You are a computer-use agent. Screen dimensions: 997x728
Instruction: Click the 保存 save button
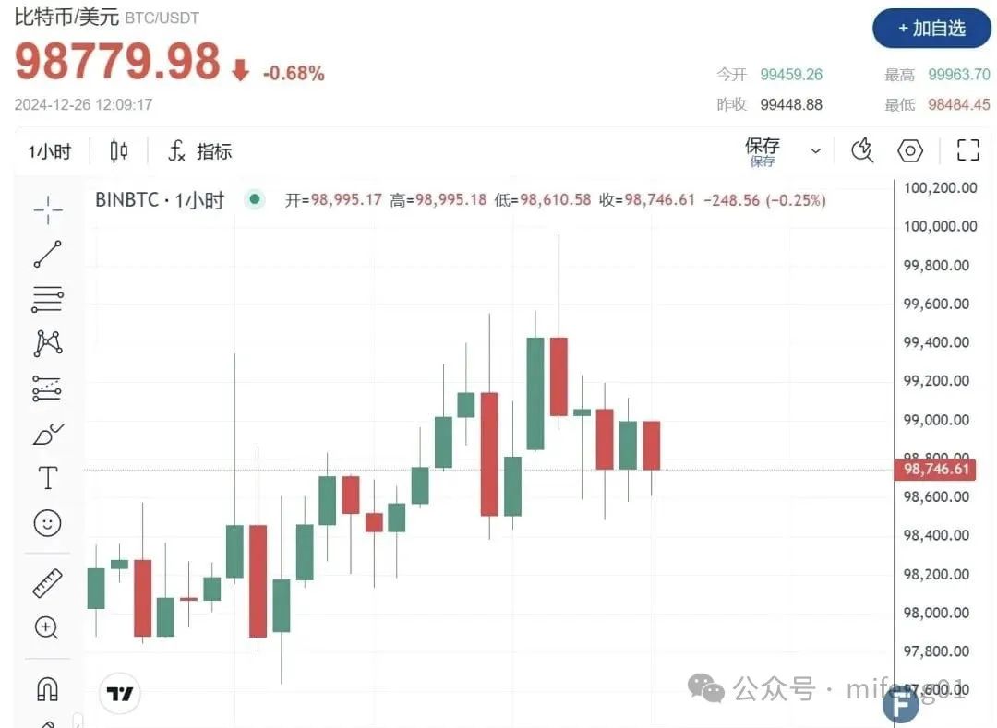pyautogui.click(x=762, y=144)
